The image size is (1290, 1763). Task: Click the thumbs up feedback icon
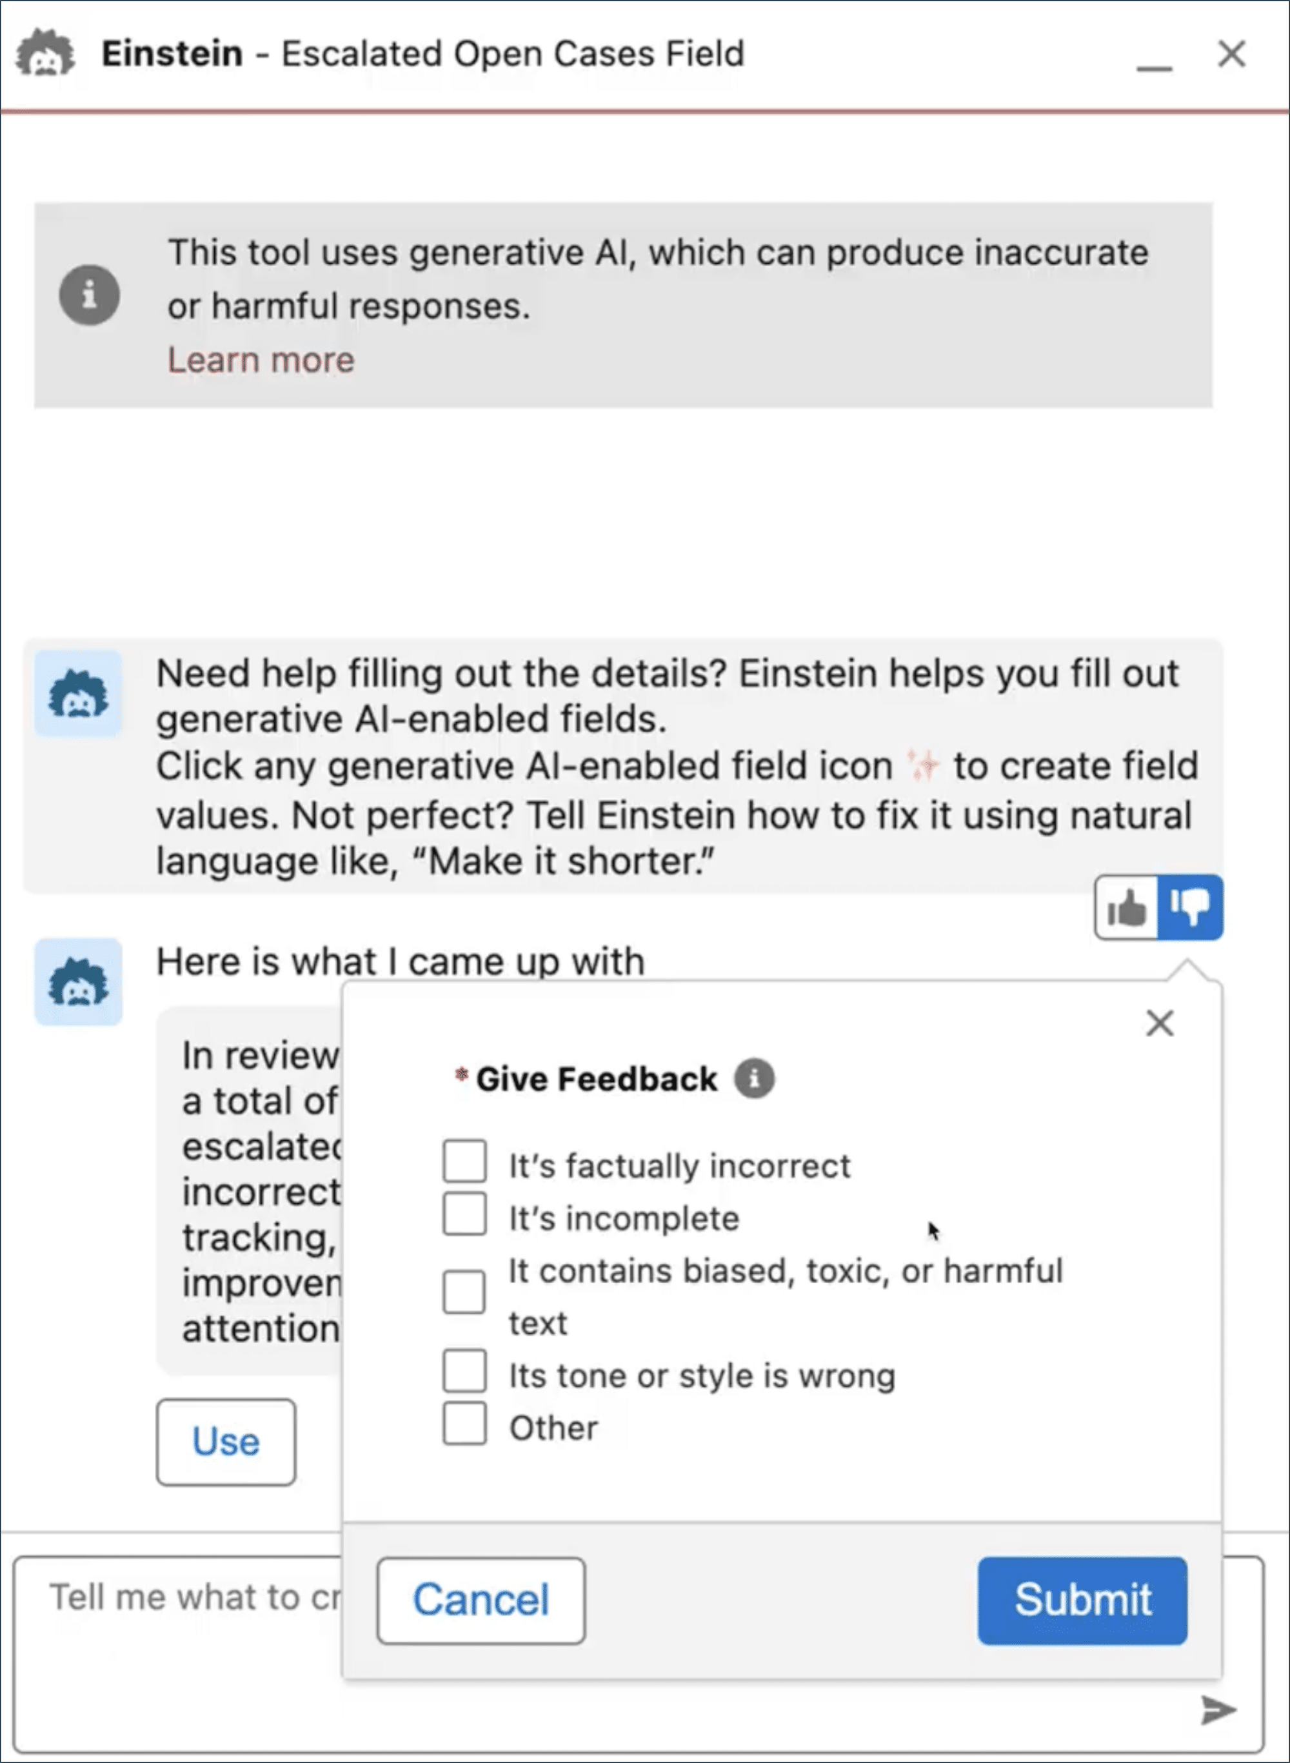(1126, 908)
